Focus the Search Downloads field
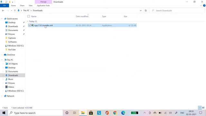This screenshot has width=206, height=116. 177,11
